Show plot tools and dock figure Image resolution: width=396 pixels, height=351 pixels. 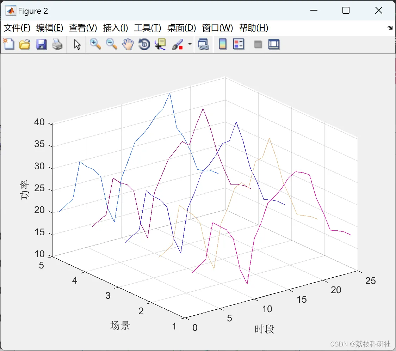(274, 44)
